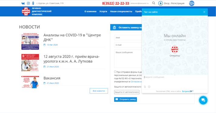The image size is (216, 113).
Task: Click the Мы онлайн chat greeting
Action: click(x=175, y=36)
